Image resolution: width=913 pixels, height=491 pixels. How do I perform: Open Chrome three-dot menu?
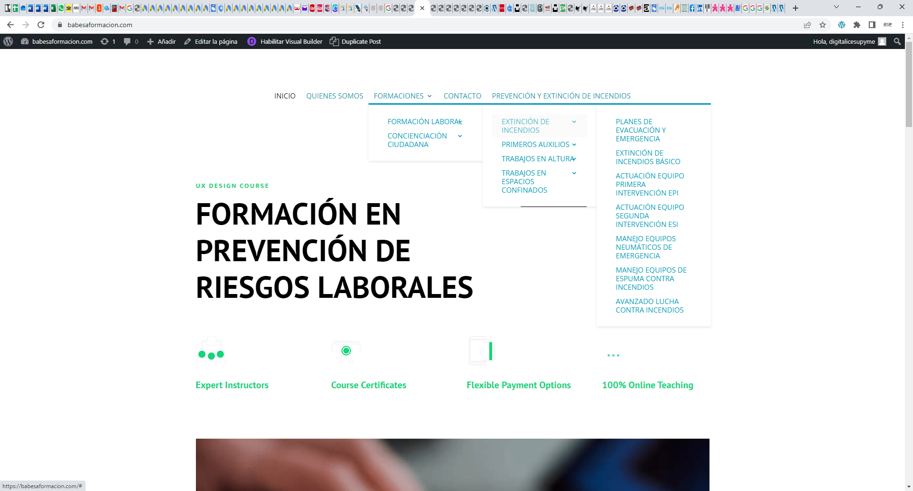click(x=903, y=25)
